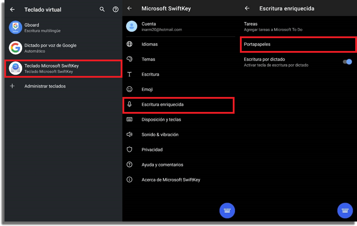Open Tareas Microsoft To Do option
The image size is (357, 226).
(298, 26)
